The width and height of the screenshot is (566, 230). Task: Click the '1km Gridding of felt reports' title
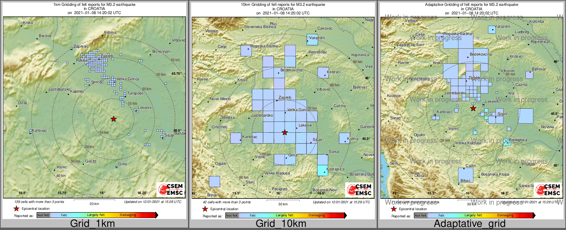(95, 5)
